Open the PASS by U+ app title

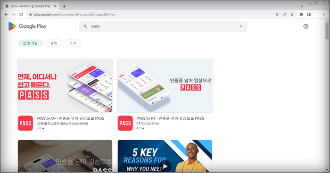coord(70,118)
